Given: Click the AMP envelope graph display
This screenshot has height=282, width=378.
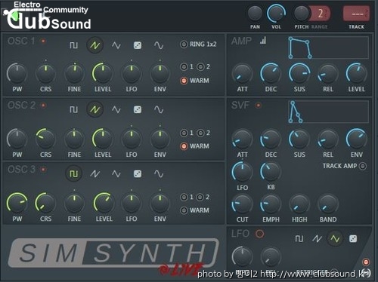Looking at the screenshot, I should (x=328, y=48).
